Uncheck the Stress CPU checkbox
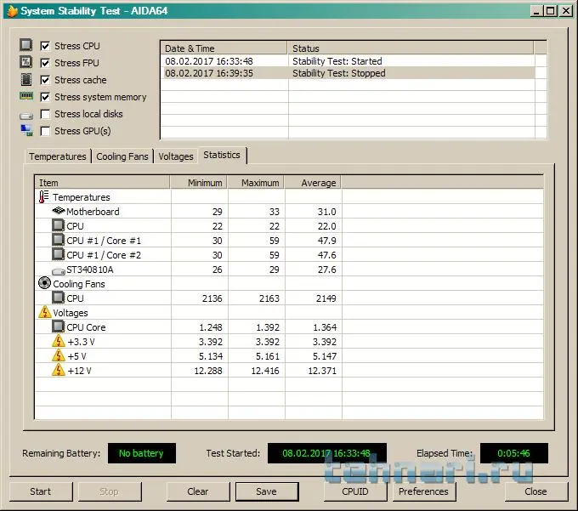 coord(45,46)
